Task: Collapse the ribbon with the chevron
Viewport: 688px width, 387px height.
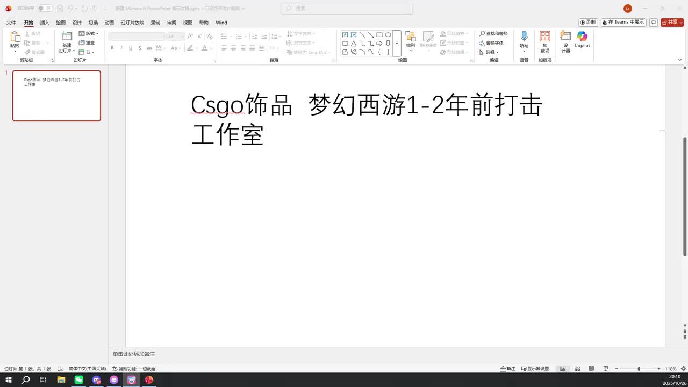Action: pyautogui.click(x=680, y=60)
